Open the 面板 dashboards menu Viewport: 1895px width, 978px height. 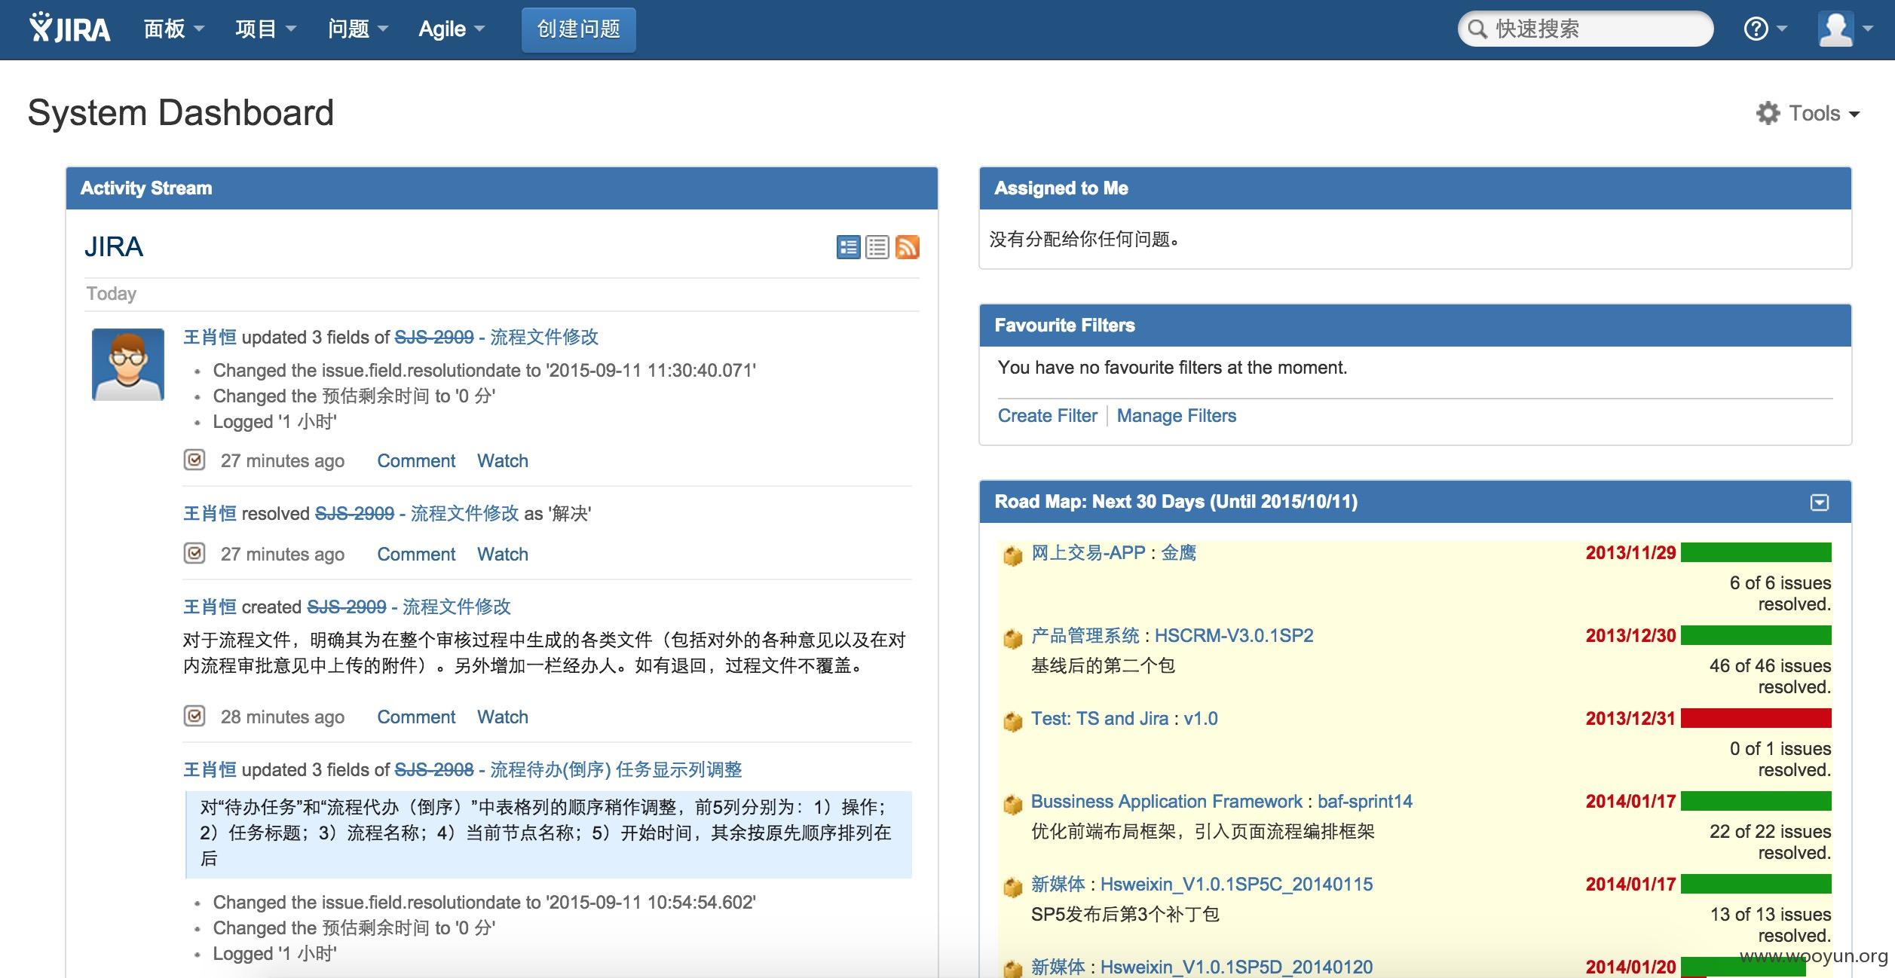click(x=174, y=29)
